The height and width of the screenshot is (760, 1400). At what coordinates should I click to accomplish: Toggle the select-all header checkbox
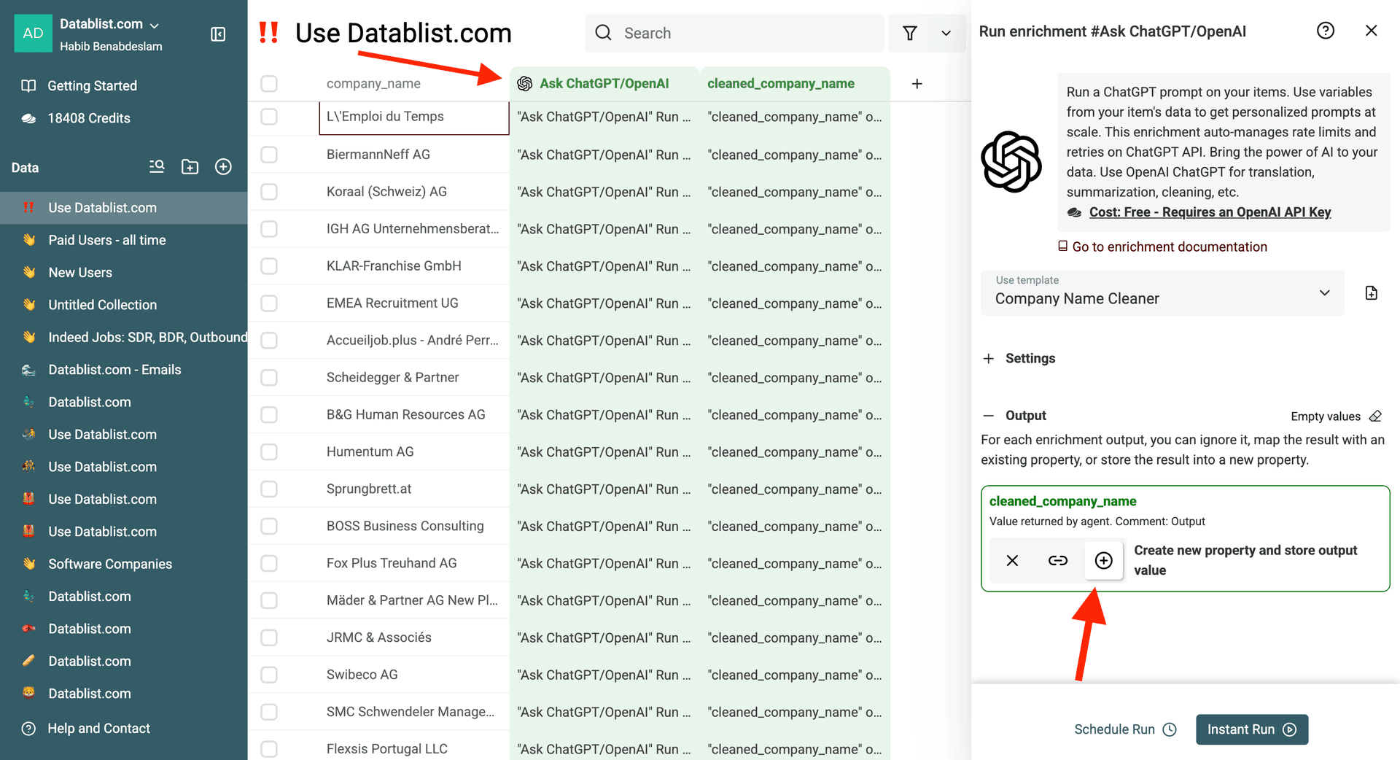coord(269,84)
